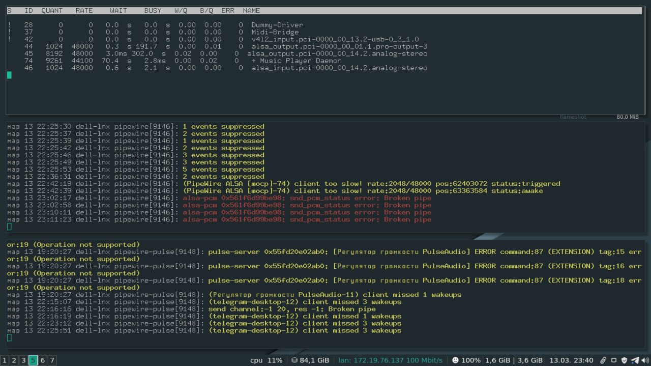Screen dimensions: 651x366
Task: Select the Midi-Bridge row
Action: [153, 32]
